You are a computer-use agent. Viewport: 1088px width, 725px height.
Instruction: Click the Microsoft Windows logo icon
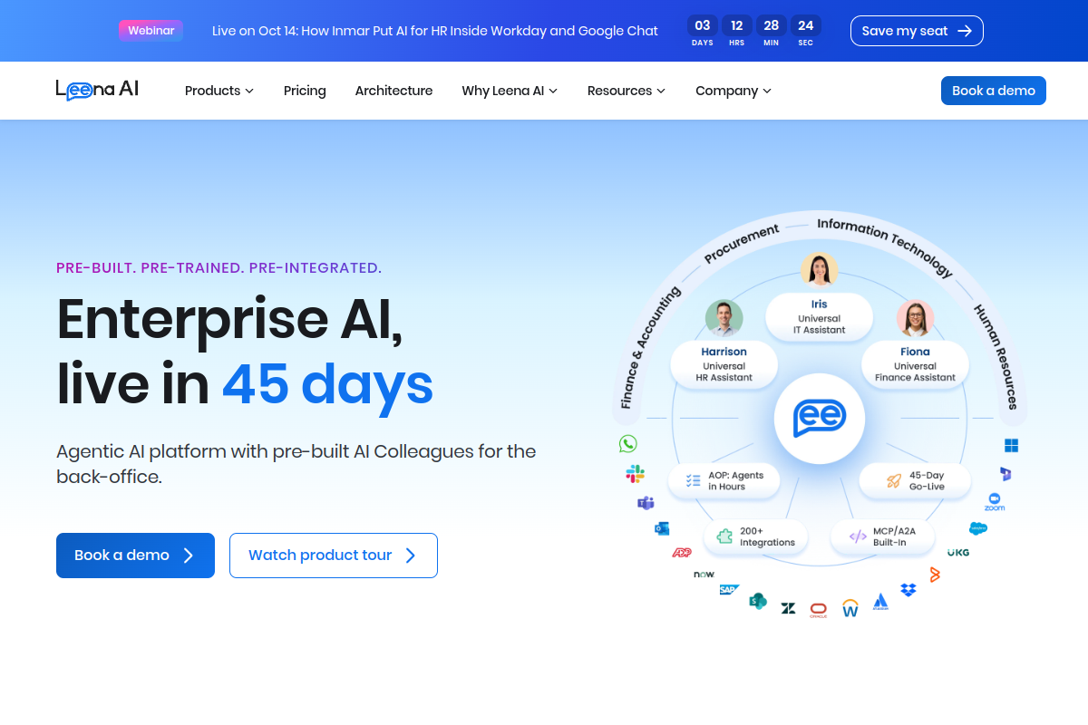tap(1012, 445)
